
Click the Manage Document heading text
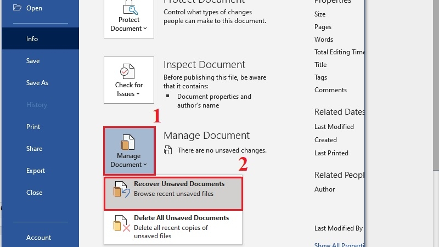tap(207, 136)
